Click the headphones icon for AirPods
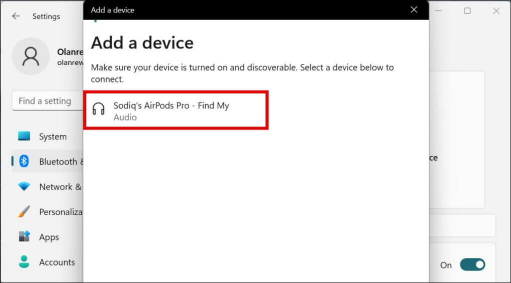Viewport: 511px width, 283px height. pyautogui.click(x=99, y=109)
